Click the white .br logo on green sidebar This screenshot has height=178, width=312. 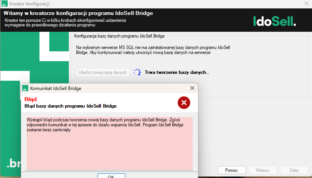(x=14, y=164)
